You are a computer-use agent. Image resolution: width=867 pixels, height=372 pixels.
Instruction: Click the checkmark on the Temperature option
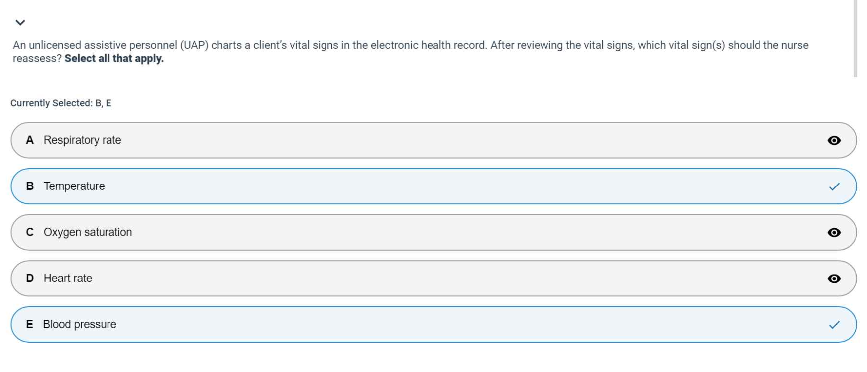(834, 186)
